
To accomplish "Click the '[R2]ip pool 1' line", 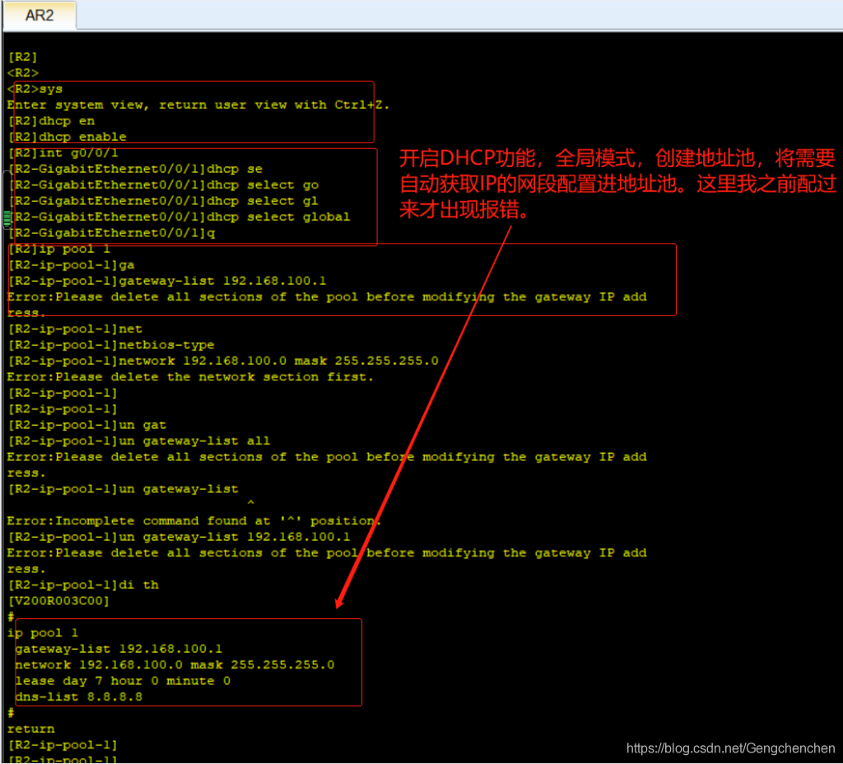I will tap(59, 249).
